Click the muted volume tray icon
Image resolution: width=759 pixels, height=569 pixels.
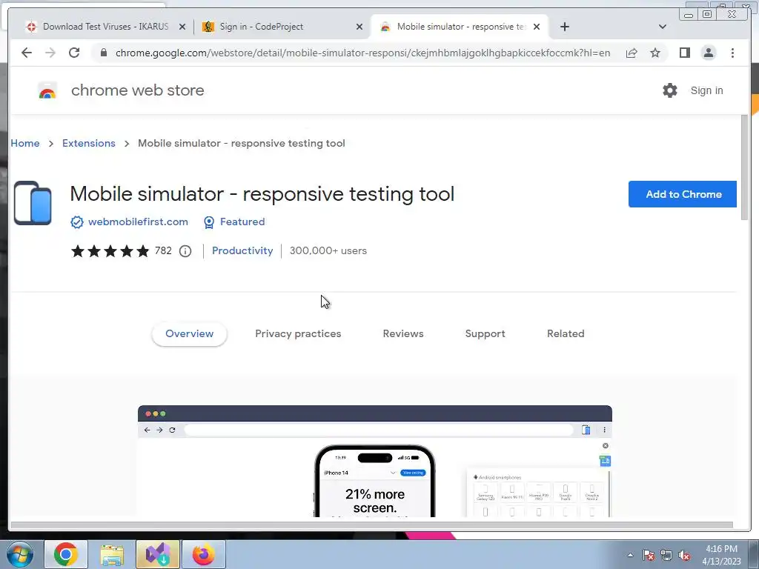pyautogui.click(x=684, y=555)
